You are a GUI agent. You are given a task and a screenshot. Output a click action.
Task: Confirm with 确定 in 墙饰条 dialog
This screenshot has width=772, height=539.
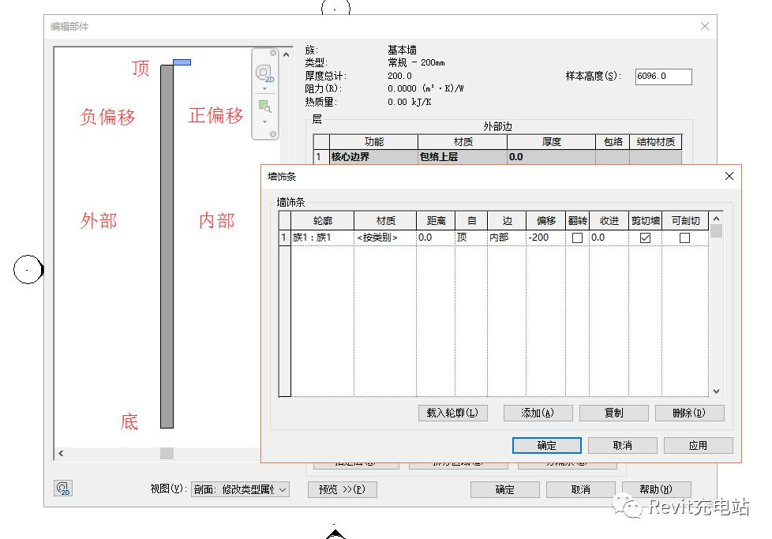546,445
